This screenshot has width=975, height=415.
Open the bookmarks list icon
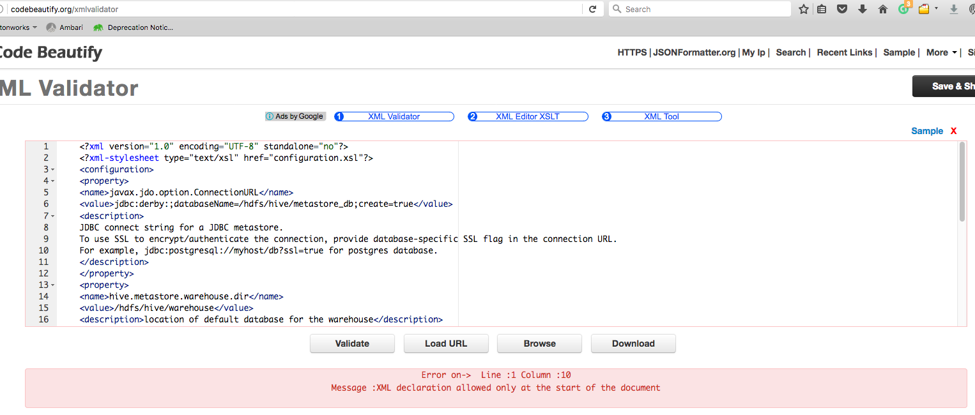(822, 9)
